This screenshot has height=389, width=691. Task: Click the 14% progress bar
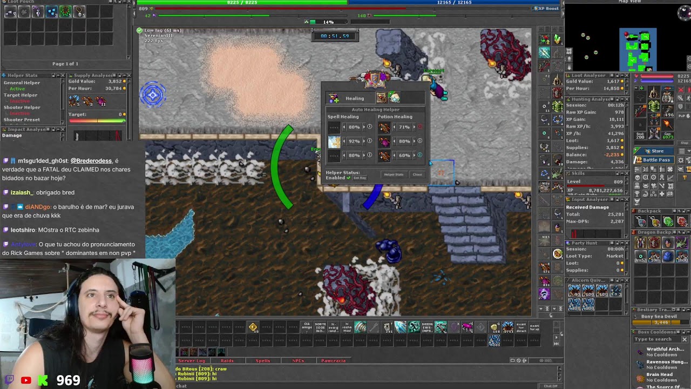(328, 22)
